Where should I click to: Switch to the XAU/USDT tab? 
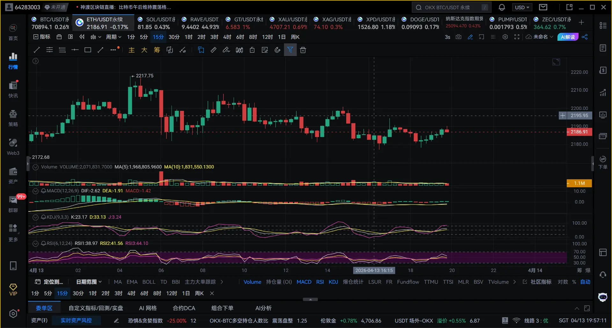(288, 23)
